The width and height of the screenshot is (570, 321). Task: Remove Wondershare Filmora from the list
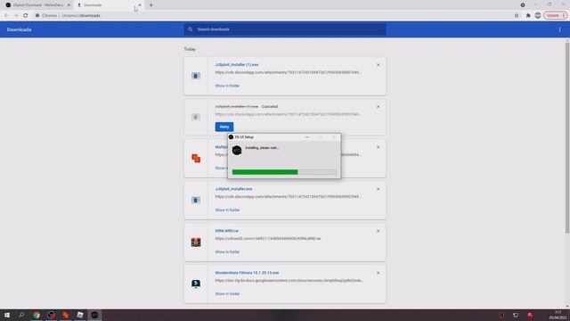[x=378, y=273]
